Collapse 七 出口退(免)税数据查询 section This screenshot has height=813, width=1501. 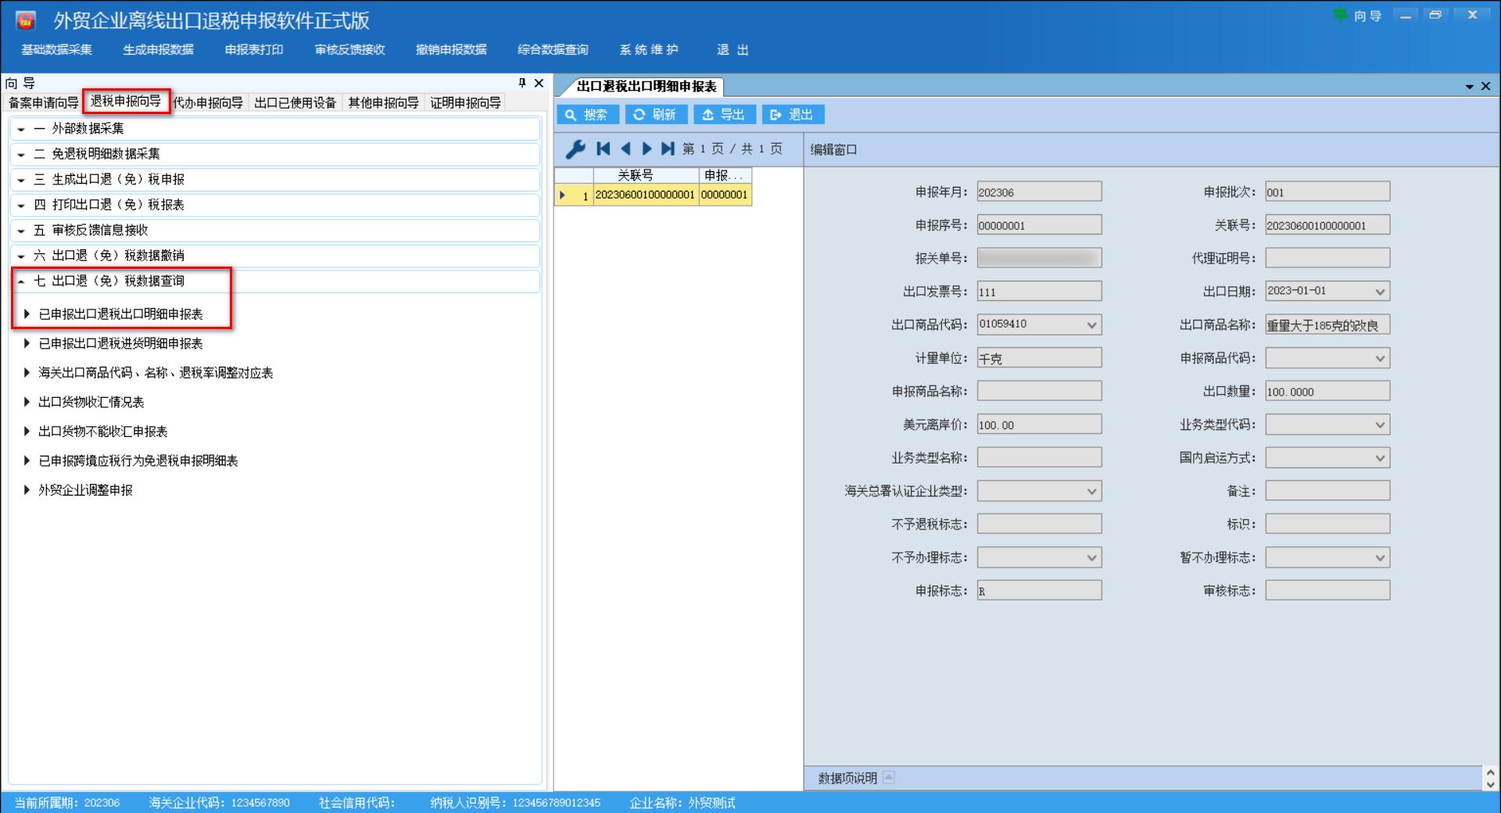pyautogui.click(x=21, y=281)
